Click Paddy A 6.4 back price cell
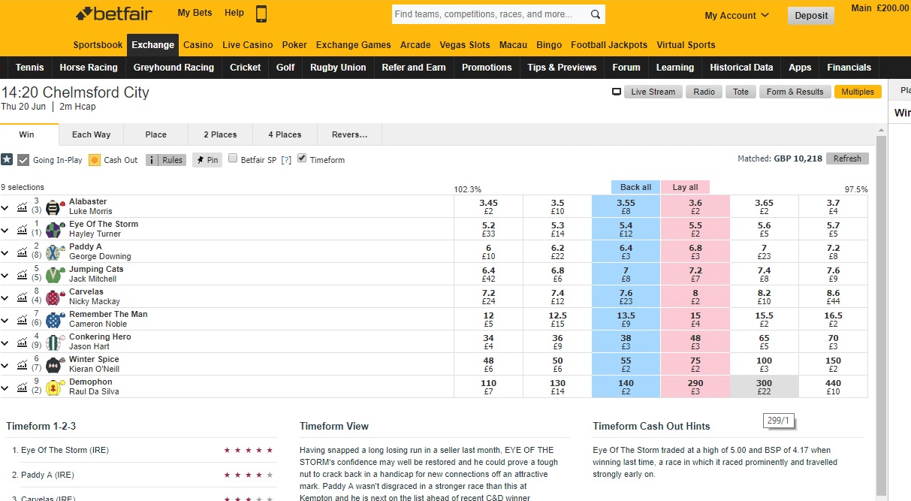This screenshot has width=911, height=501. [x=626, y=252]
